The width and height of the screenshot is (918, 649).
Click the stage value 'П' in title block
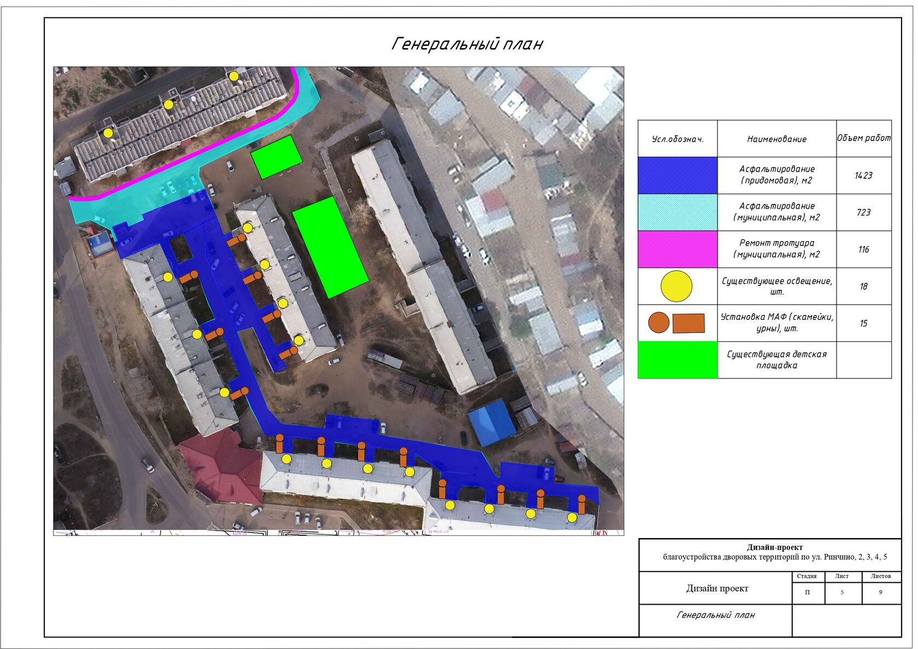(807, 593)
